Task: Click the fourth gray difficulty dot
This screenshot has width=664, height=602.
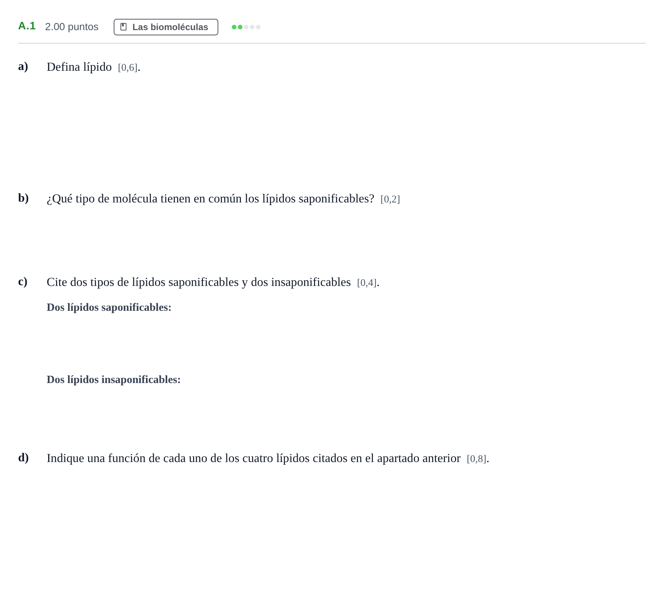Action: click(252, 27)
